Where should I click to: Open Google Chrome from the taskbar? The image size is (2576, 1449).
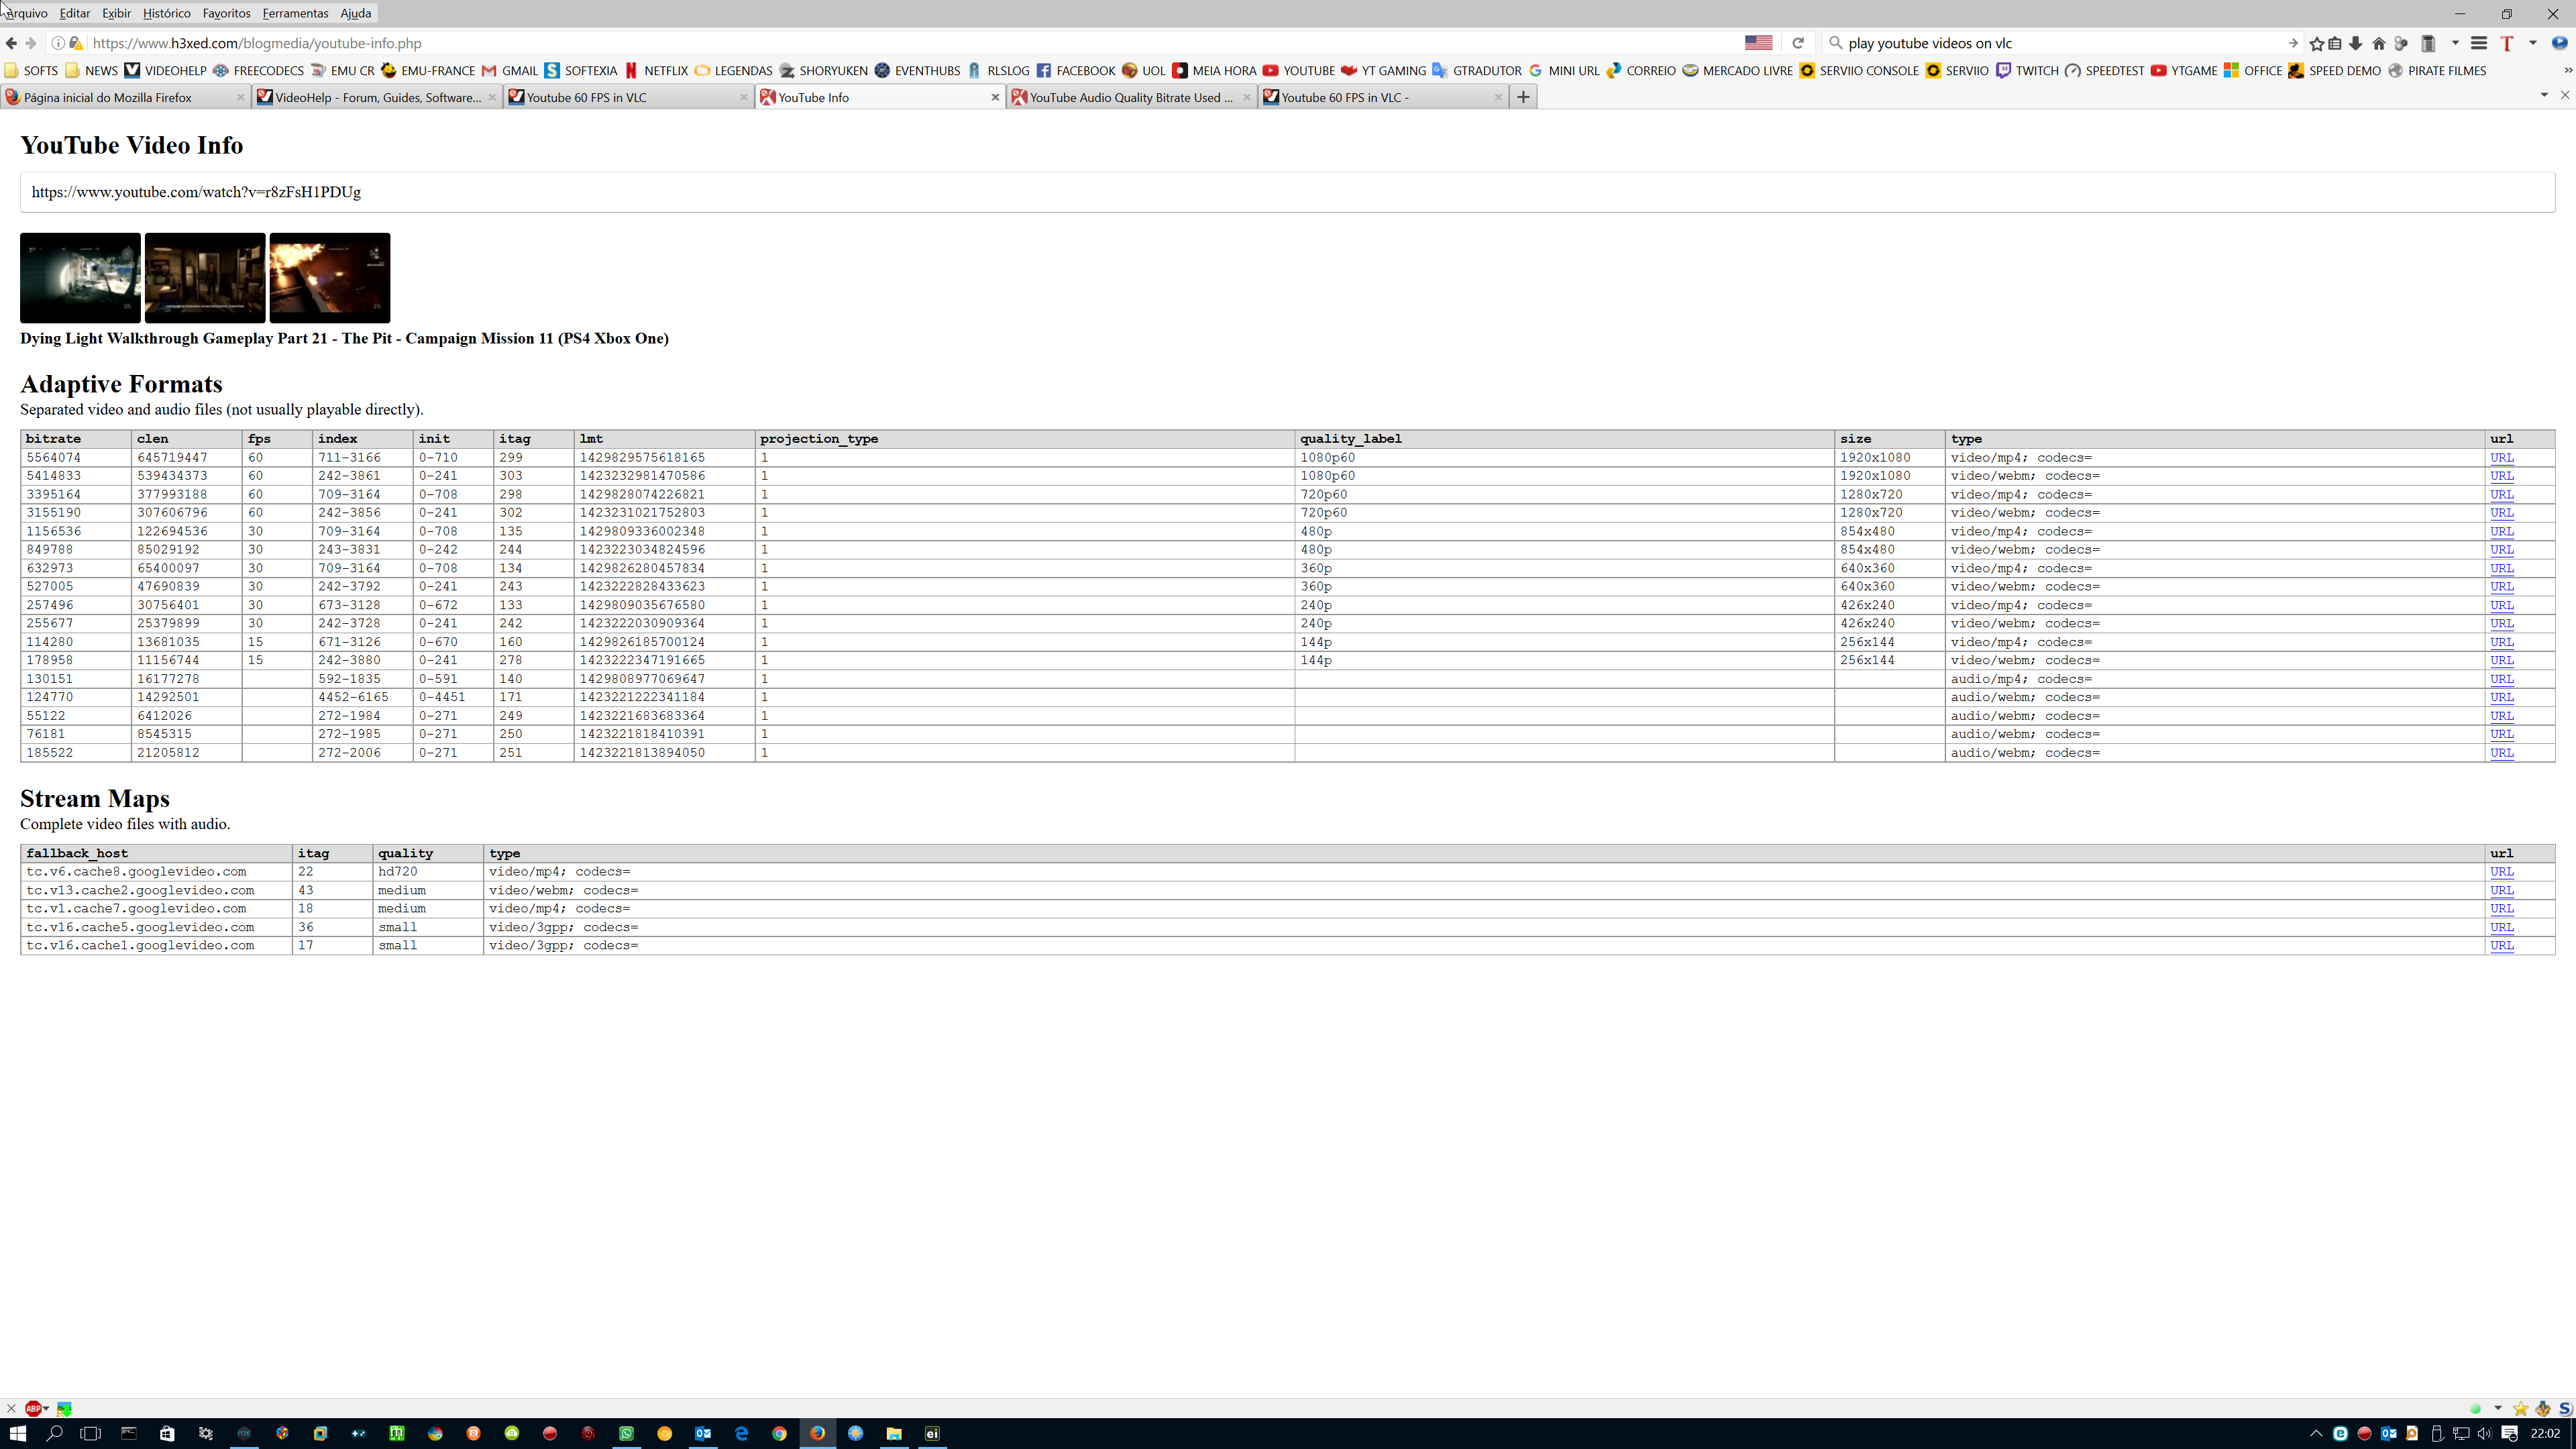(x=779, y=1433)
